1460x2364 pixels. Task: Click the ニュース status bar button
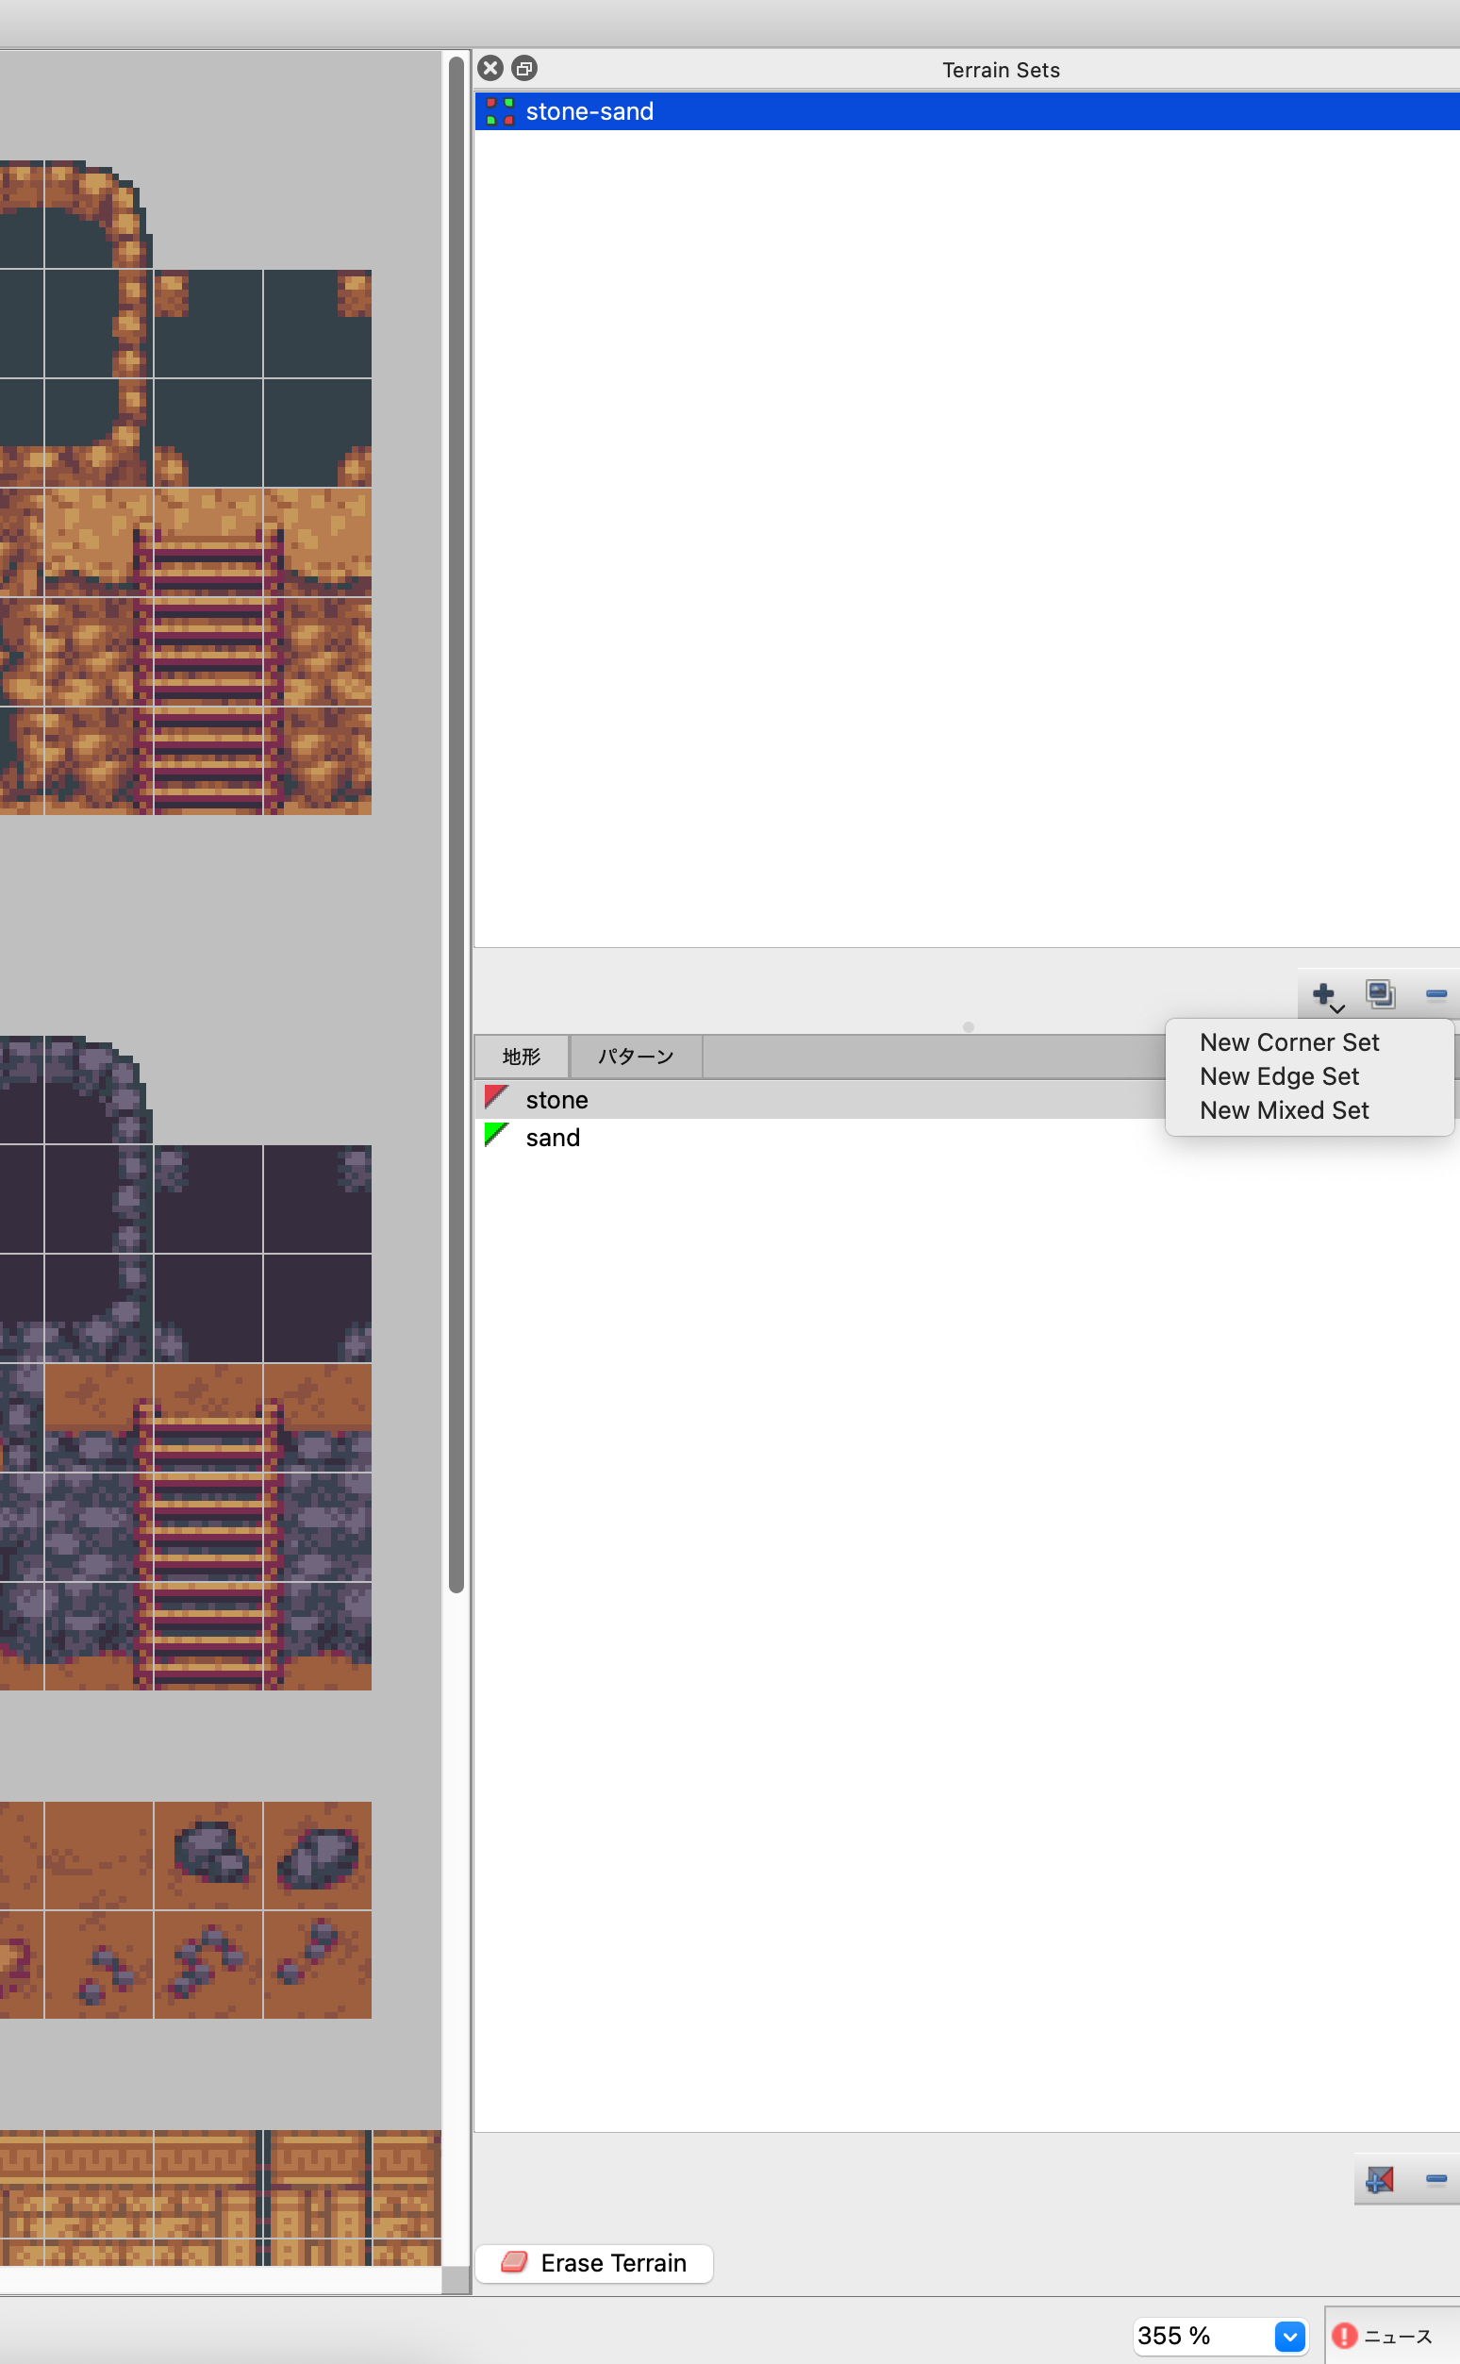[x=1396, y=2336]
